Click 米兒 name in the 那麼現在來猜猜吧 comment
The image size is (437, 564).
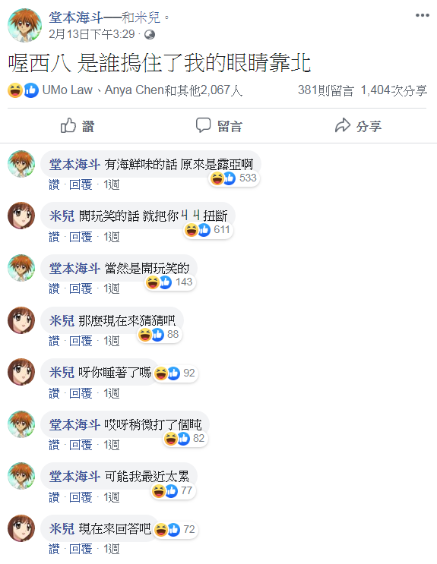62,320
